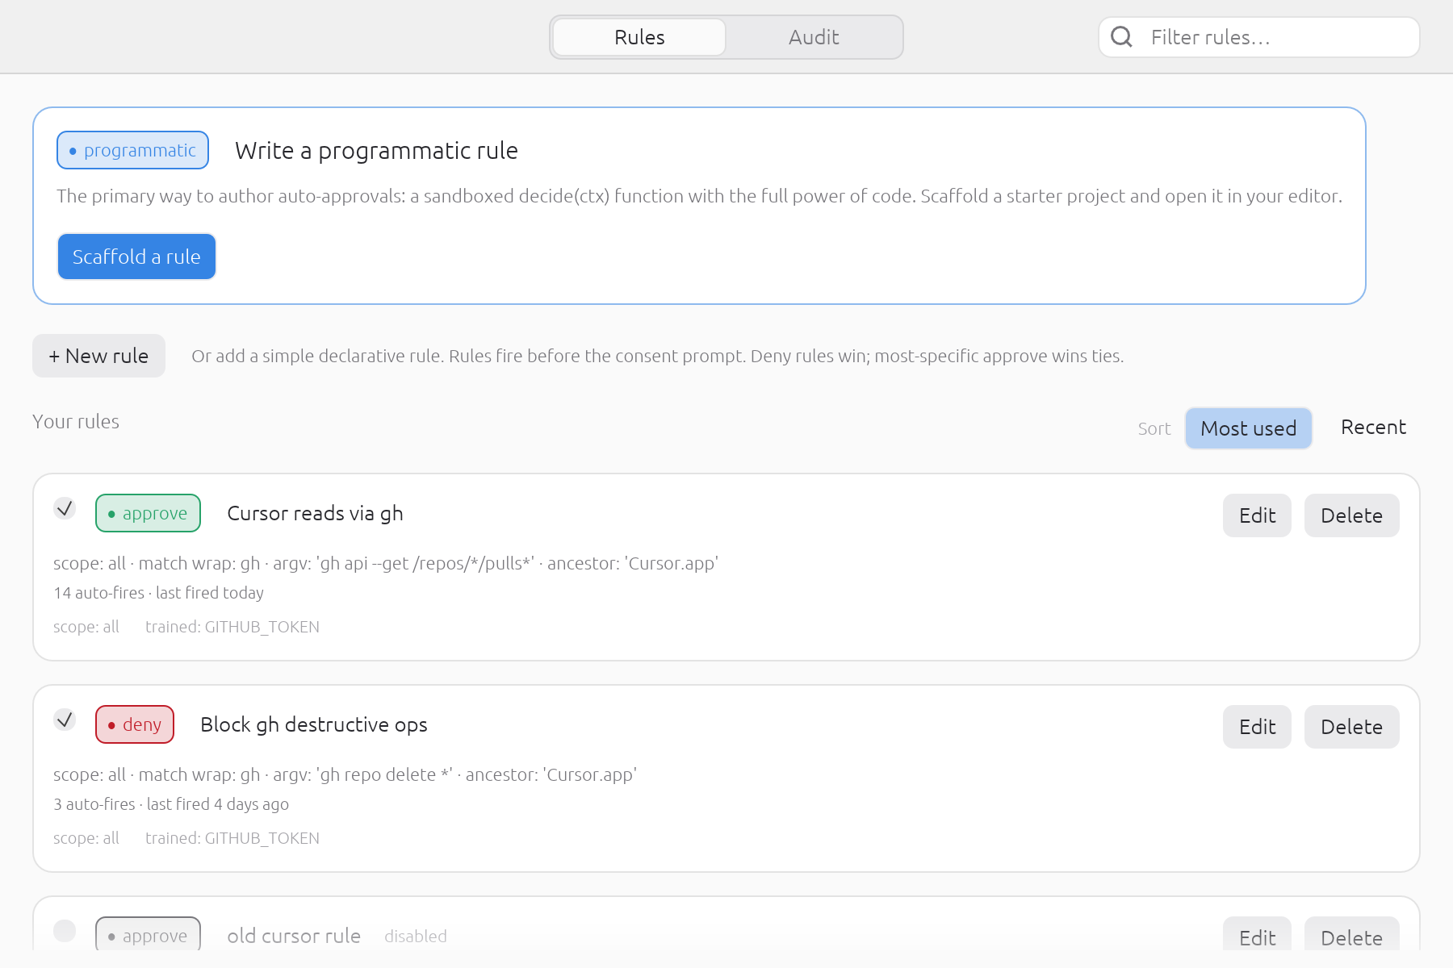
Task: Click the 'Cursor reads via gh' title
Action: point(315,513)
